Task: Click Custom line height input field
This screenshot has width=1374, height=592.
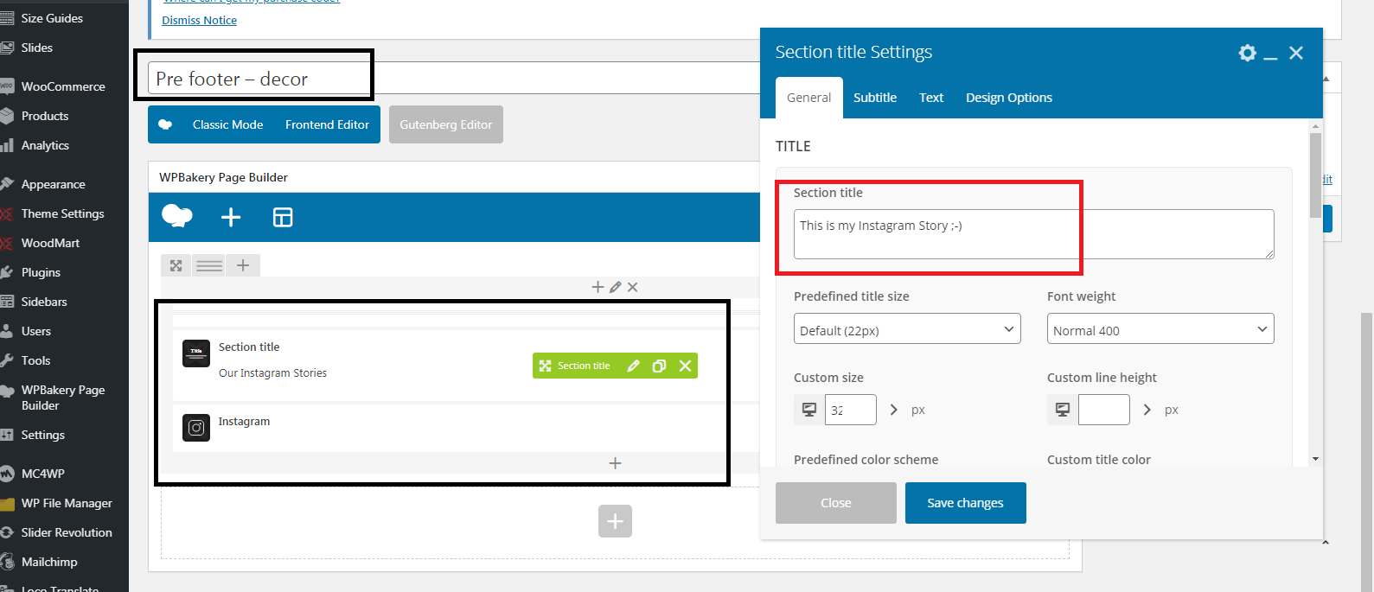Action: (1104, 410)
